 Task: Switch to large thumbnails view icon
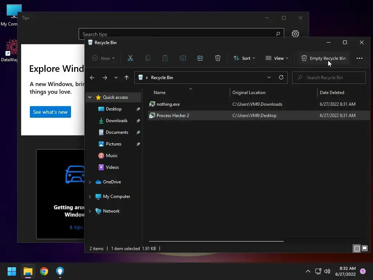pyautogui.click(x=365, y=249)
